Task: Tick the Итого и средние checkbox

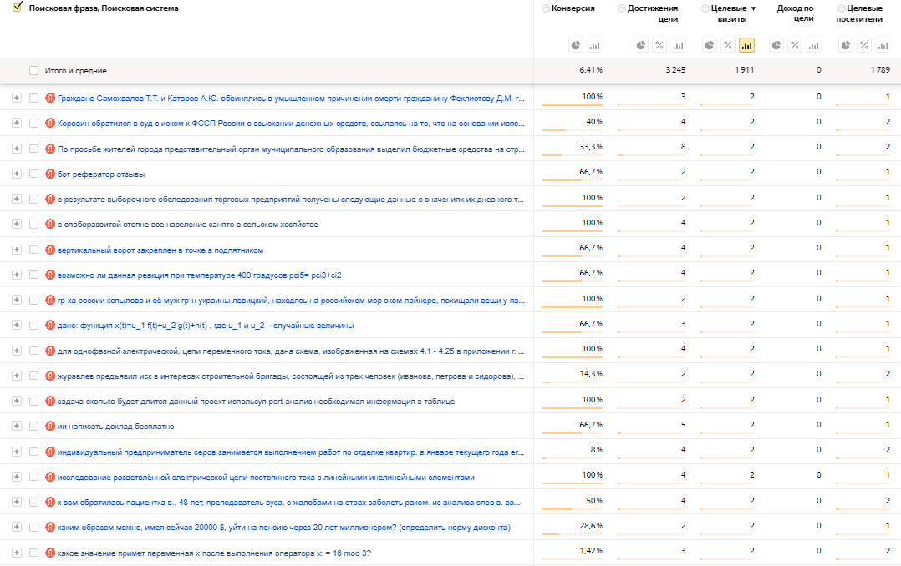Action: pyautogui.click(x=34, y=71)
